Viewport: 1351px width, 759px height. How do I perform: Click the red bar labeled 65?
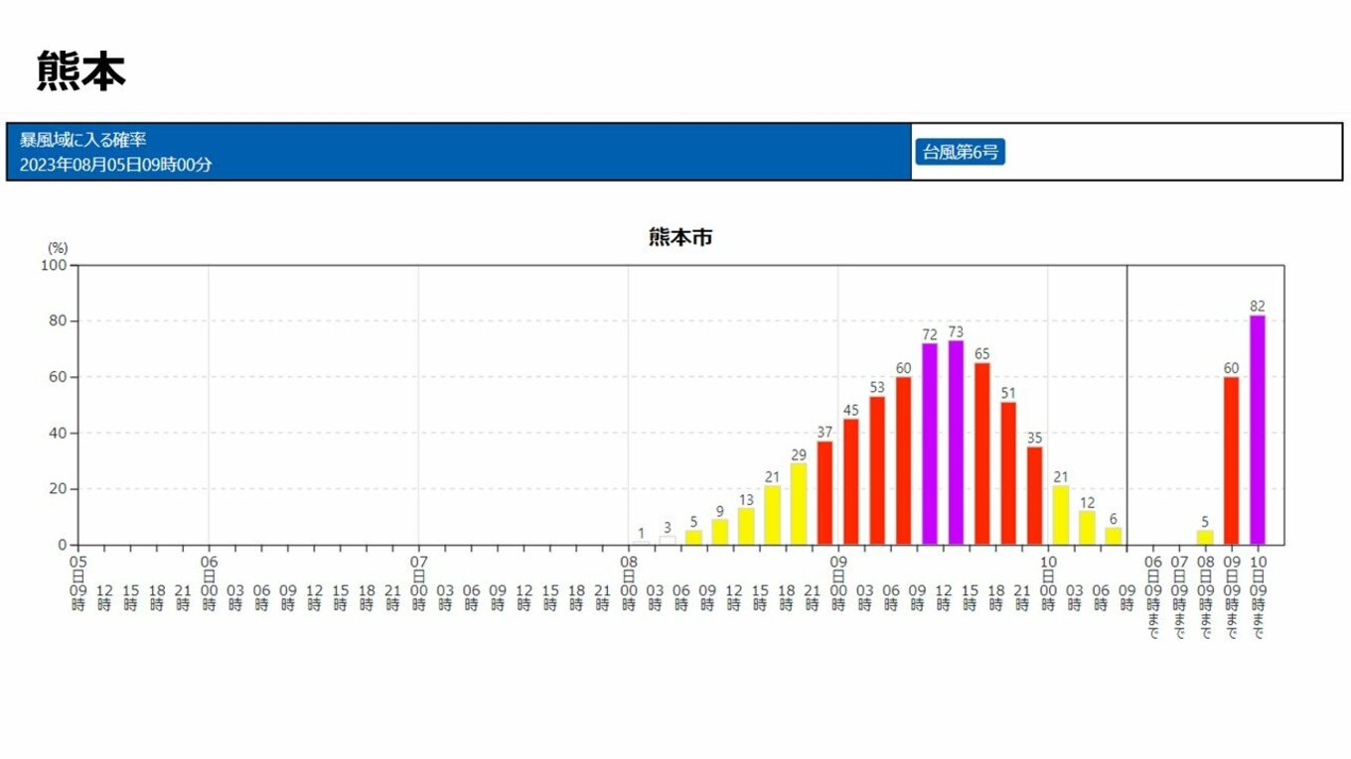coord(982,453)
